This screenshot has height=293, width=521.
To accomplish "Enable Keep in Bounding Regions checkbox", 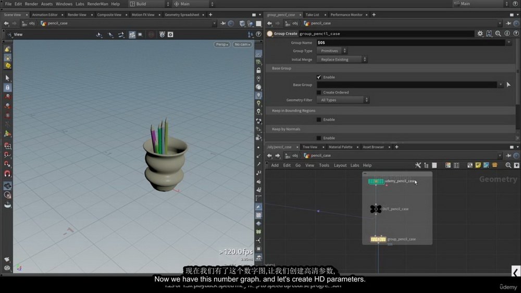I will point(319,120).
